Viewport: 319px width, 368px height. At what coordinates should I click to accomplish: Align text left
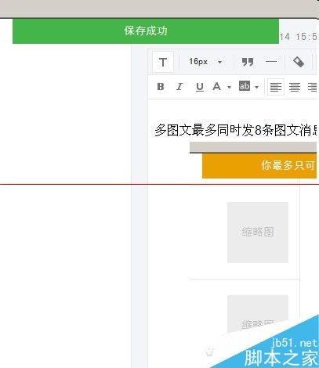click(x=276, y=87)
